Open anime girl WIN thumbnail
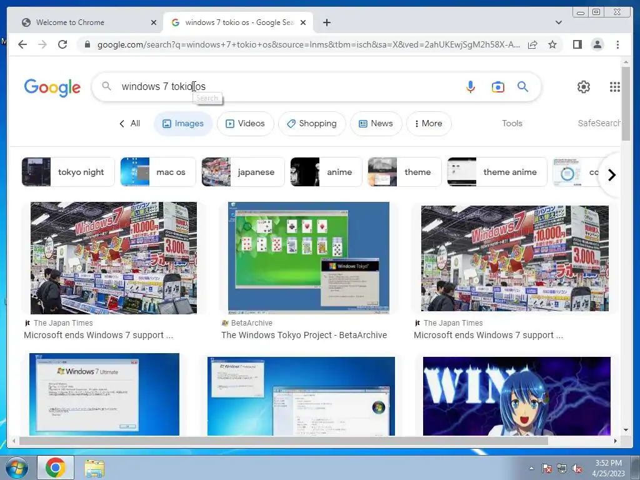The image size is (640, 480). (x=517, y=396)
